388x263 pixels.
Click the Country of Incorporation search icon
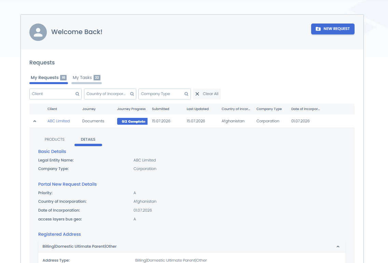132,94
